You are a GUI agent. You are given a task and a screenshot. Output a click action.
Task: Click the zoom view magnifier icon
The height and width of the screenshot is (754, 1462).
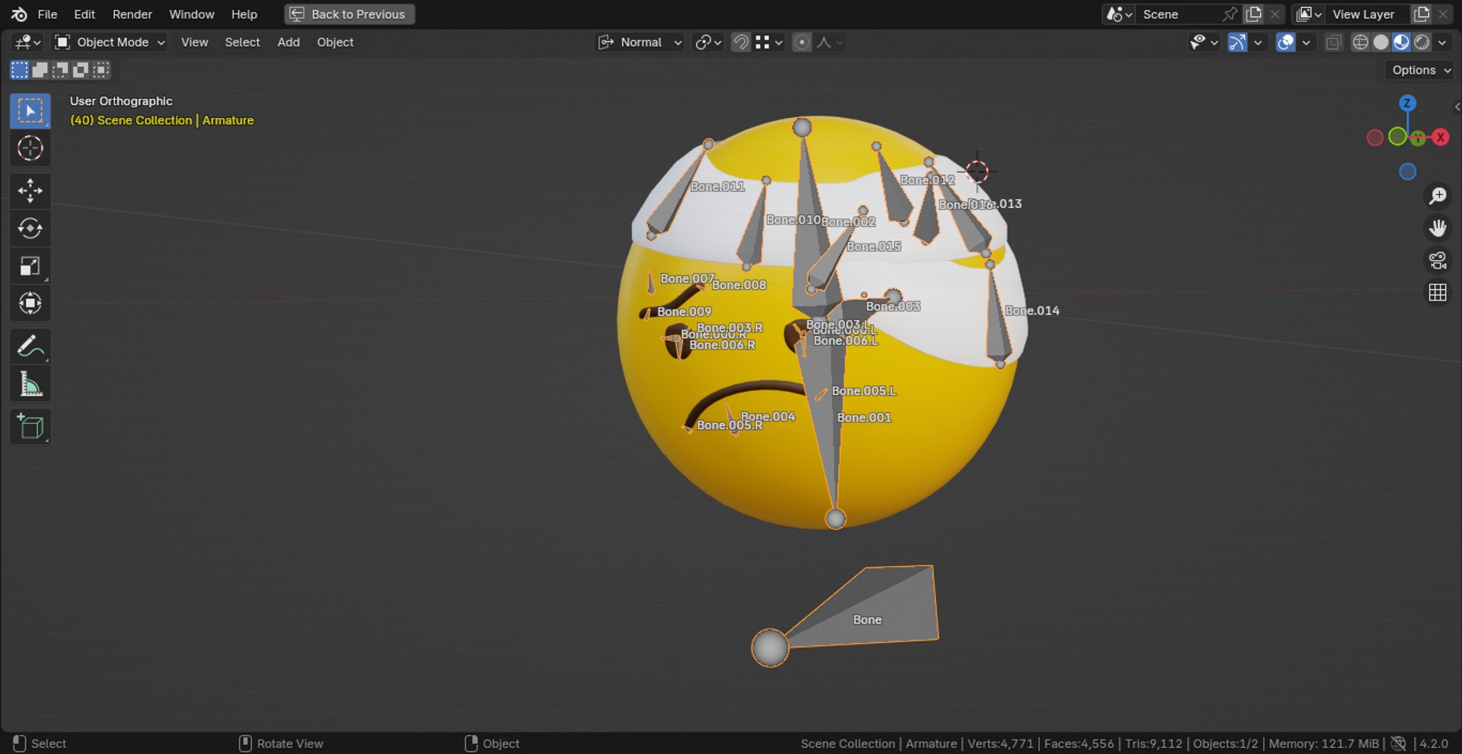[x=1438, y=196]
